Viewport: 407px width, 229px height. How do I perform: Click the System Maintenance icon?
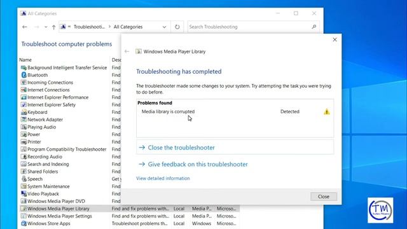pyautogui.click(x=24, y=186)
